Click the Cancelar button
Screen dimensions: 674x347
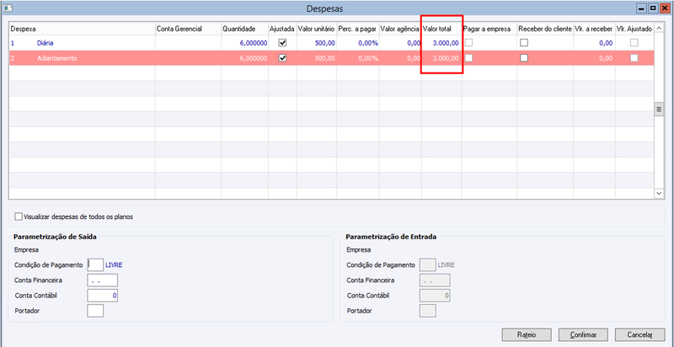[x=640, y=334]
